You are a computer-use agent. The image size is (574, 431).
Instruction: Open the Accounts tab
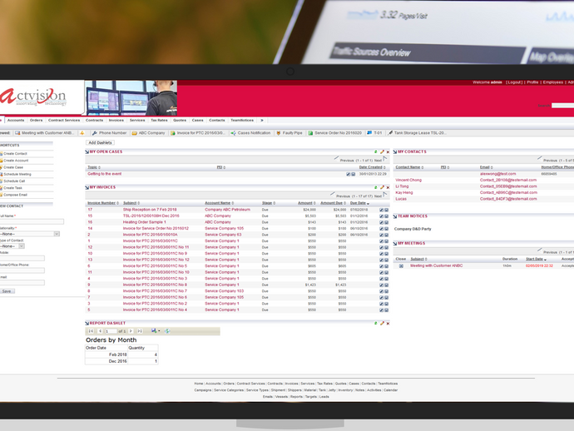16,120
